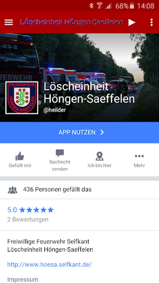Viewport: 159px width, 283px height.
Task: Tap the Nachricht senden speech bubble icon
Action: 60,153
